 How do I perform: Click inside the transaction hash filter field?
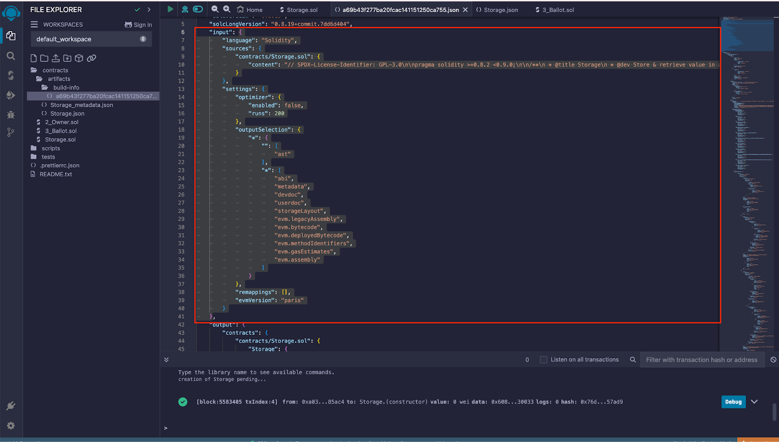[x=701, y=359]
